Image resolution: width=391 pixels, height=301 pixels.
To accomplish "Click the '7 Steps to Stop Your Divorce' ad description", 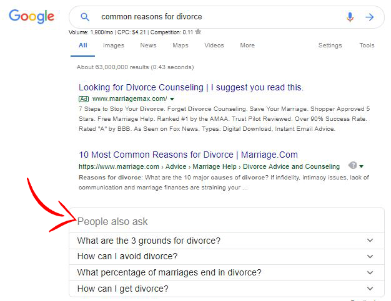I will [x=224, y=119].
